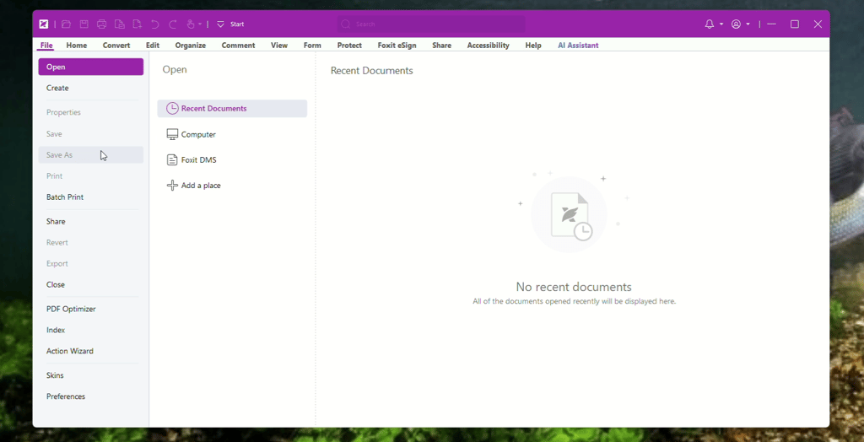Switch to the AI Assistant tab
The width and height of the screenshot is (864, 442).
(x=578, y=46)
